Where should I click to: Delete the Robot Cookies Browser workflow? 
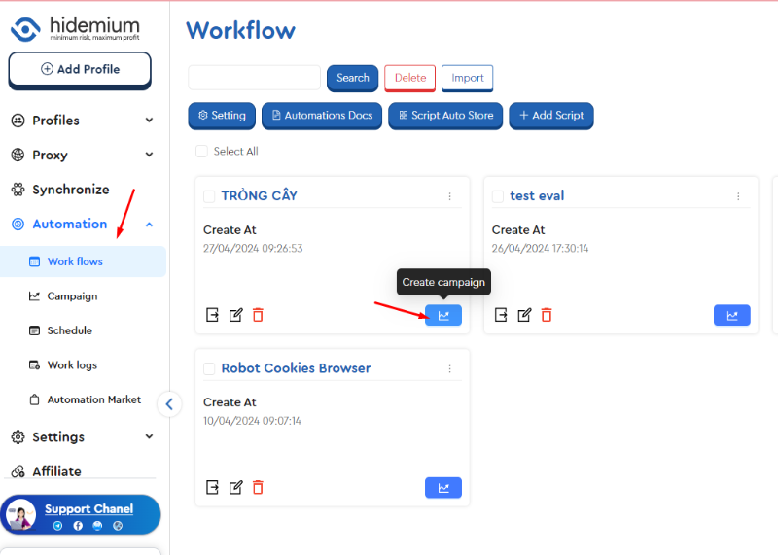click(x=258, y=487)
